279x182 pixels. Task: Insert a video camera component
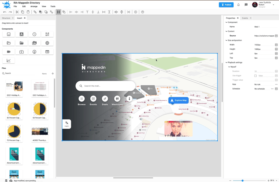[x=9, y=52]
